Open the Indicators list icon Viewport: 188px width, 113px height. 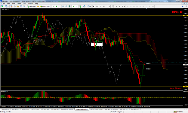80,6
